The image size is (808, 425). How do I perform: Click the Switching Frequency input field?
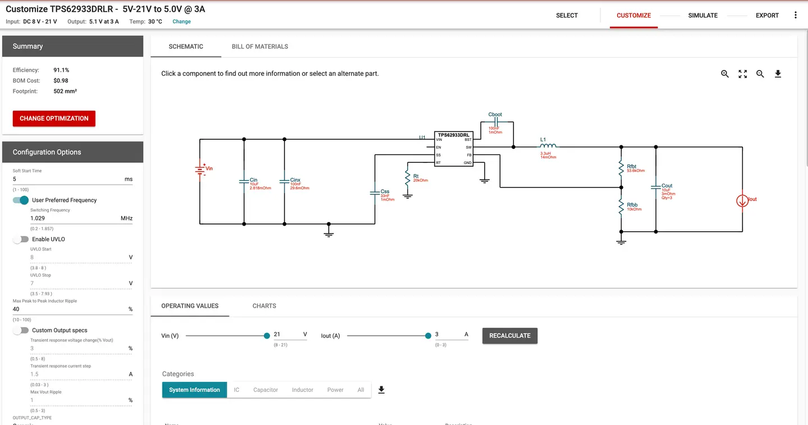(x=81, y=218)
